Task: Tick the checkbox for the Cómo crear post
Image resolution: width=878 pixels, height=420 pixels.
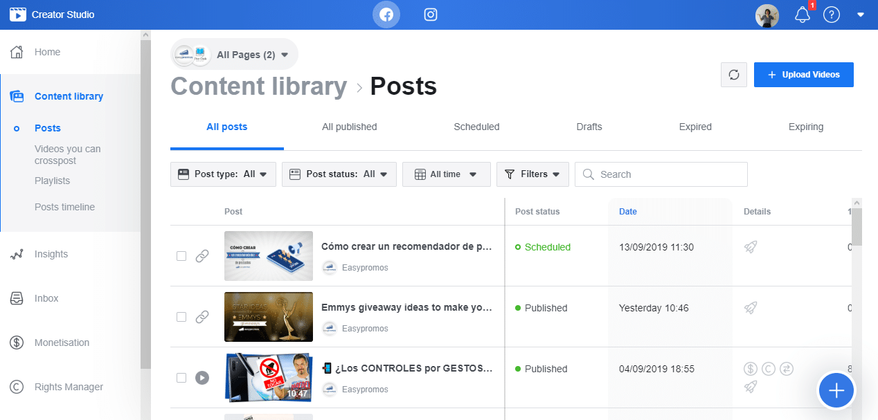Action: click(181, 256)
